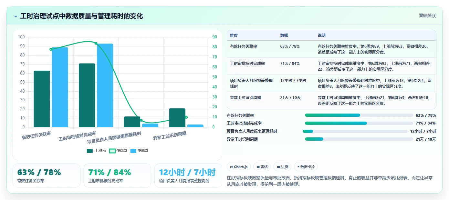Click the 上线前 bar for 工时审批按时完成率
This screenshot has height=200, width=449.
coord(87,95)
